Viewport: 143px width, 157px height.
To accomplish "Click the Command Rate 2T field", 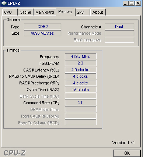I will [x=81, y=102].
